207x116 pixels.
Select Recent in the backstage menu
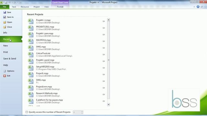11,39
